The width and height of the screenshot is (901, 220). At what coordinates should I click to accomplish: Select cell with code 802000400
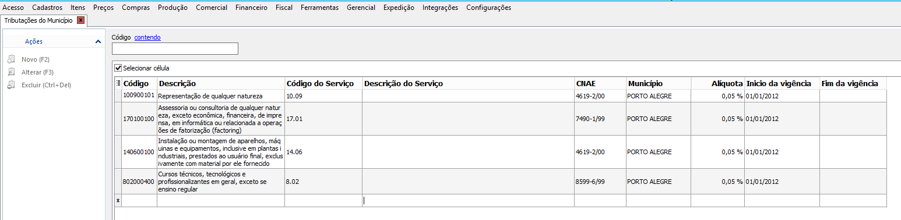[139, 181]
